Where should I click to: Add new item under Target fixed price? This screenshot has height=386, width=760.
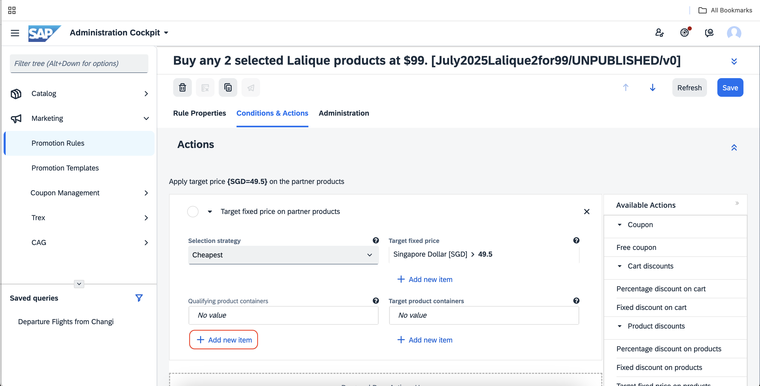pos(424,279)
